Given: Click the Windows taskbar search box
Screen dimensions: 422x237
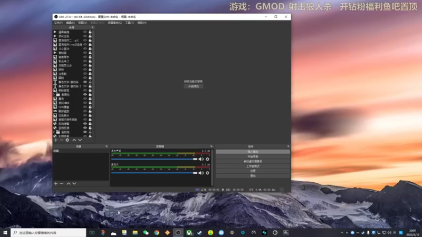Looking at the screenshot, I should (x=49, y=233).
